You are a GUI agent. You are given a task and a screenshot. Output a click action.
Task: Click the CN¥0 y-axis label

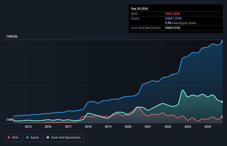pos(11,120)
